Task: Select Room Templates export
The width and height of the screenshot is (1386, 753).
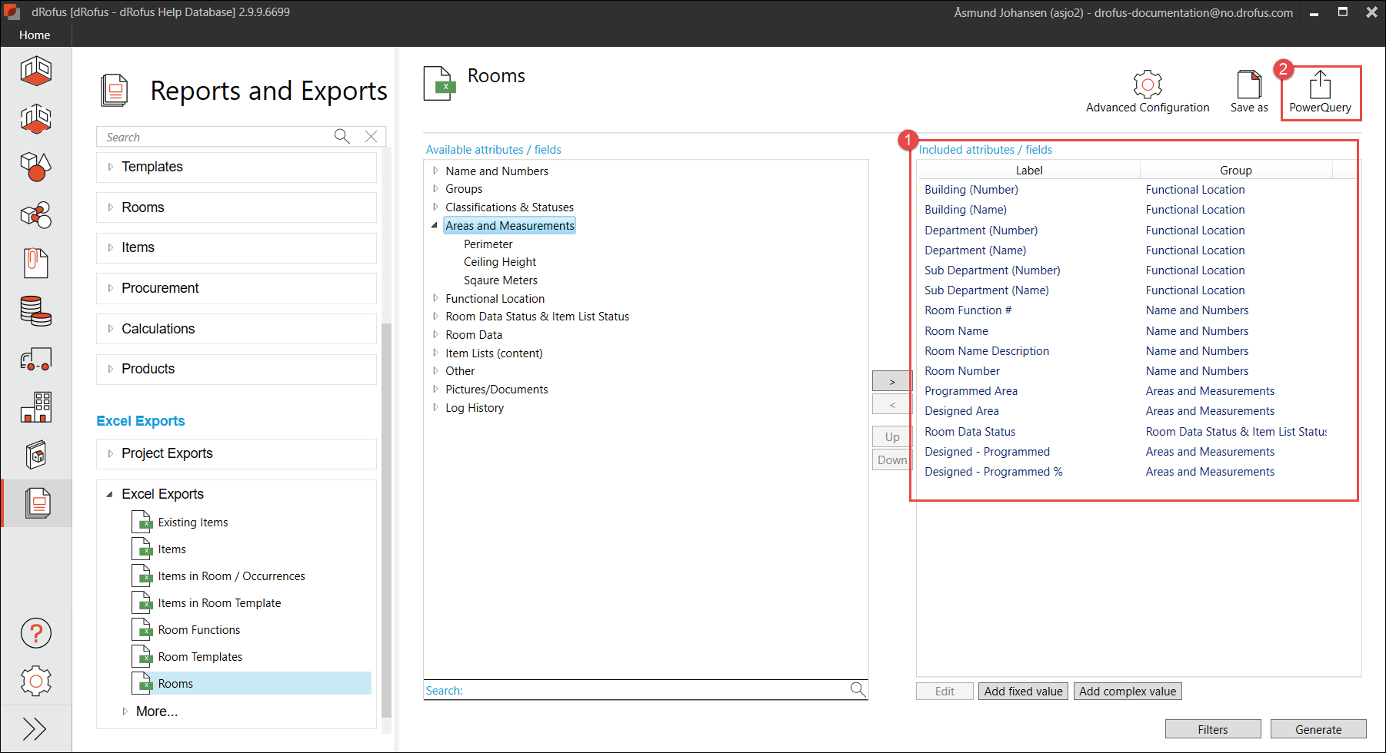Action: (200, 657)
